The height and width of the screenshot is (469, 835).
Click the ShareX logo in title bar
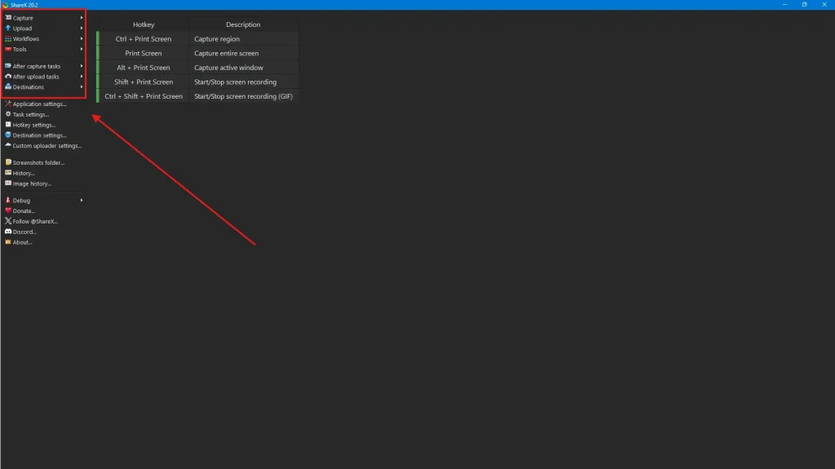[6, 5]
